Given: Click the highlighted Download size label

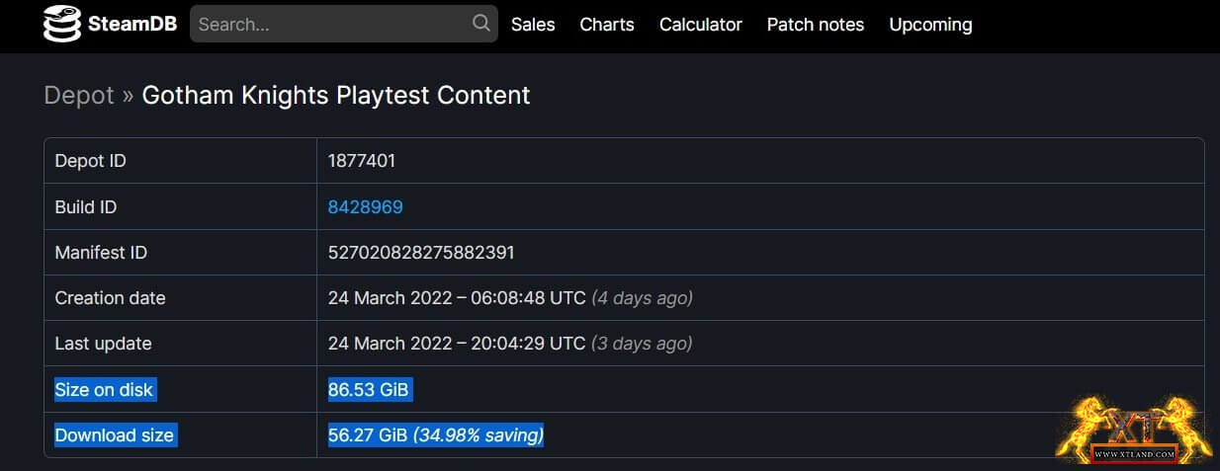Looking at the screenshot, I should [114, 435].
